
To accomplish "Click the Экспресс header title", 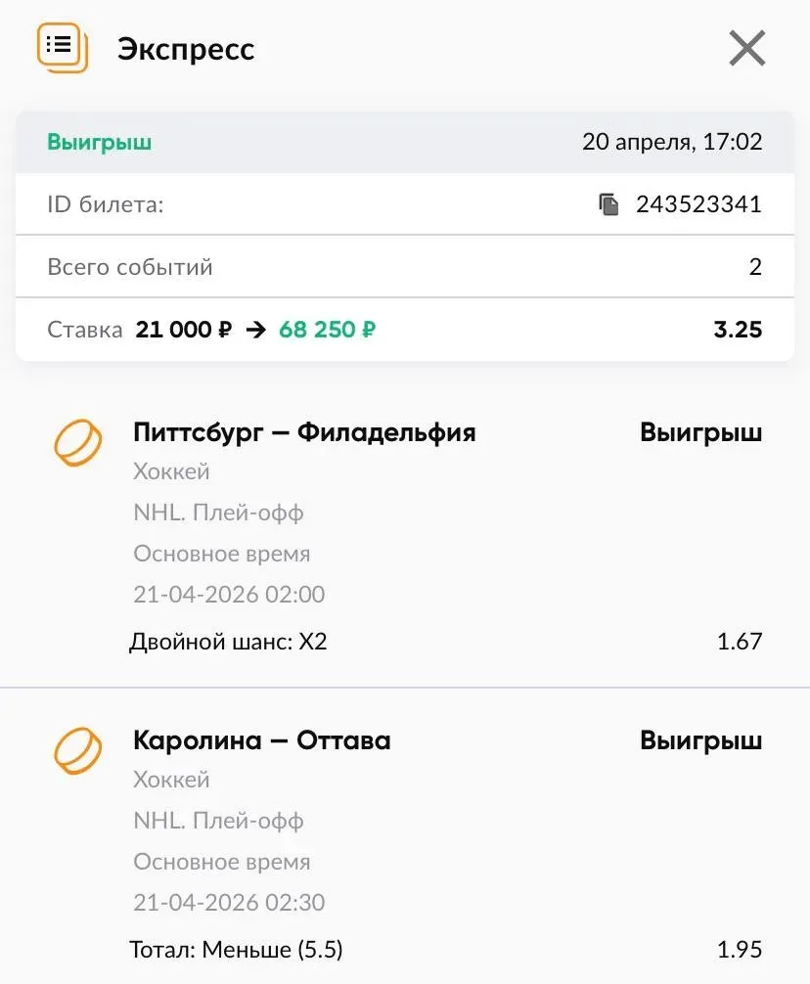I will click(x=186, y=49).
